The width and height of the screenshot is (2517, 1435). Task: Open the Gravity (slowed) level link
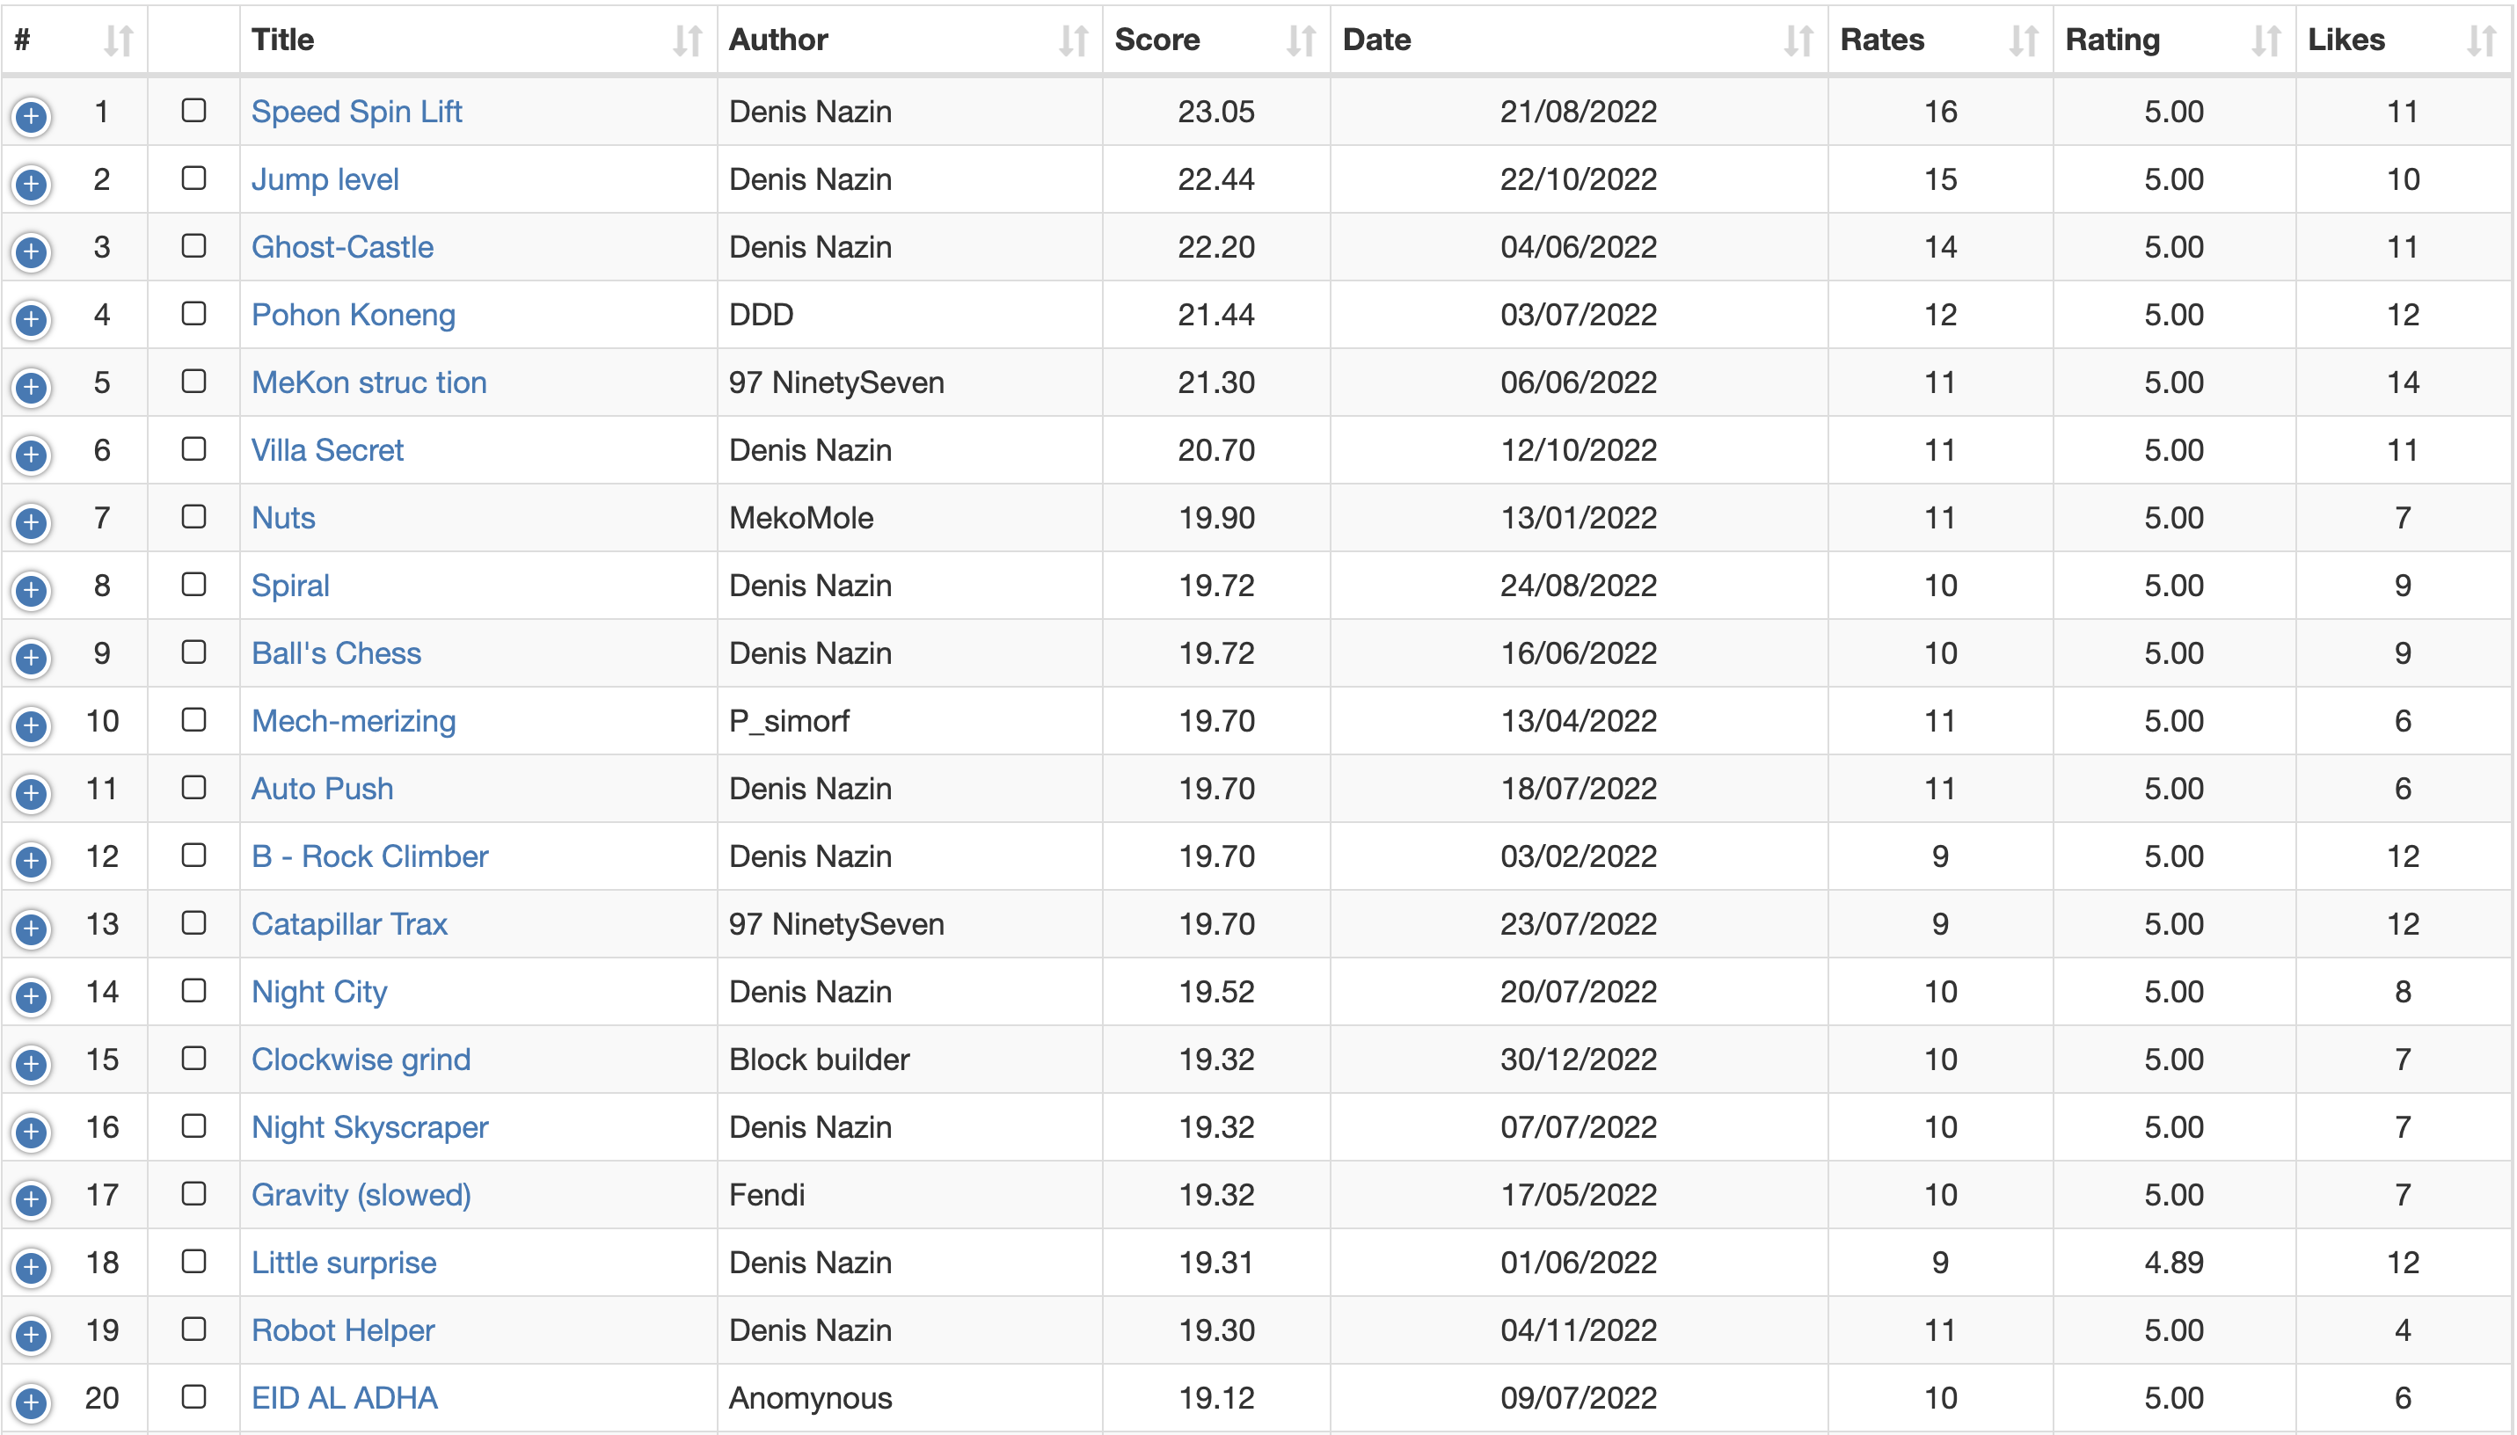click(361, 1195)
